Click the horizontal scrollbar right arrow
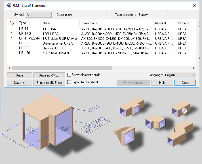This screenshot has width=202, height=164. [193, 68]
